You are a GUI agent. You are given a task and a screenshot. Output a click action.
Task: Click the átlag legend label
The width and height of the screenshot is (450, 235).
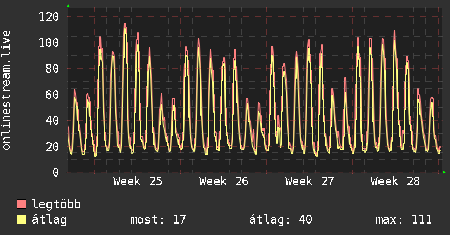pyautogui.click(x=49, y=220)
